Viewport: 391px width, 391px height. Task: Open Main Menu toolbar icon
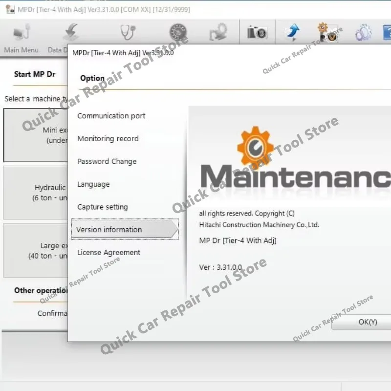pos(22,32)
